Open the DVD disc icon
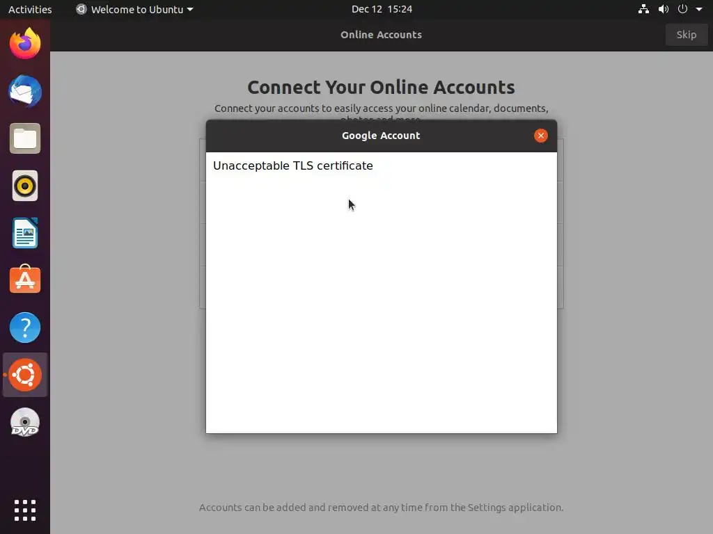The image size is (713, 534). (x=25, y=422)
